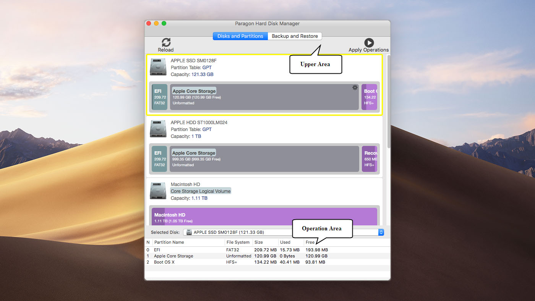Image resolution: width=535 pixels, height=301 pixels.
Task: Click the Paragon Hard Disk Manager title
Action: (x=267, y=24)
